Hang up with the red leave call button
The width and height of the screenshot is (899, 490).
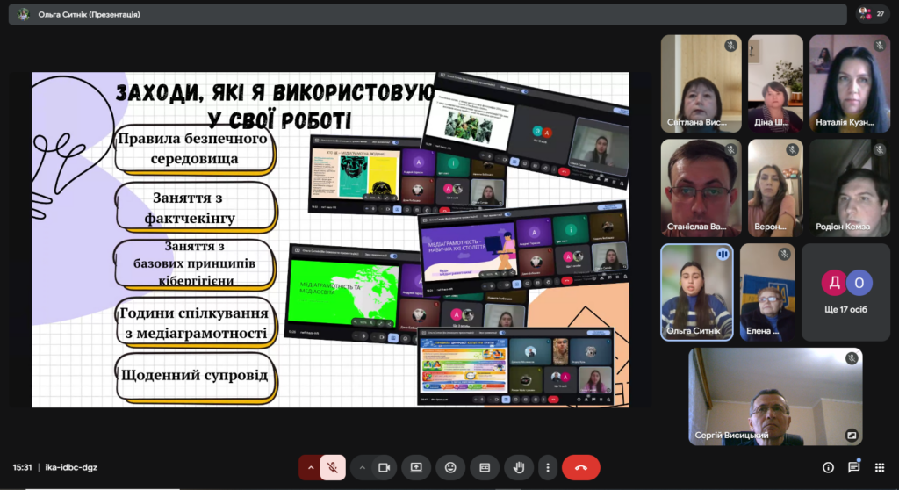(x=580, y=468)
